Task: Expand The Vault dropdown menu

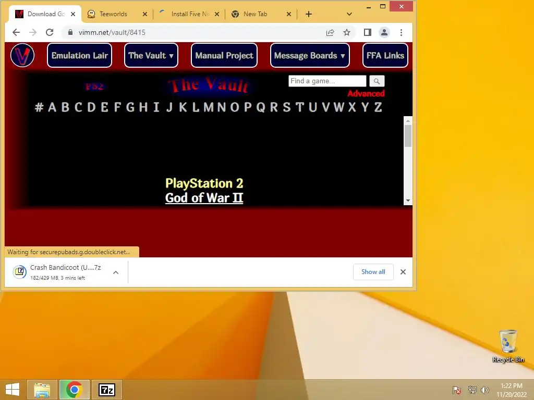Action: coord(151,55)
